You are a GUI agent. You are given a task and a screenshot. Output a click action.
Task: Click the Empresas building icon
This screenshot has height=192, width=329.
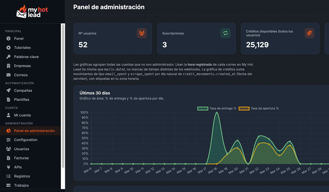8,66
